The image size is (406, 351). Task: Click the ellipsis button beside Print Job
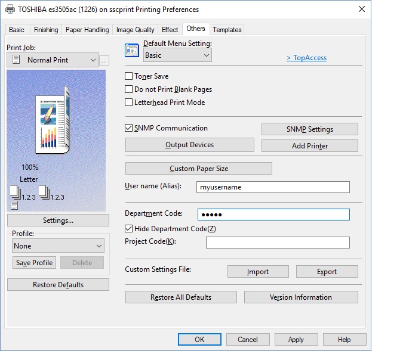pyautogui.click(x=104, y=60)
